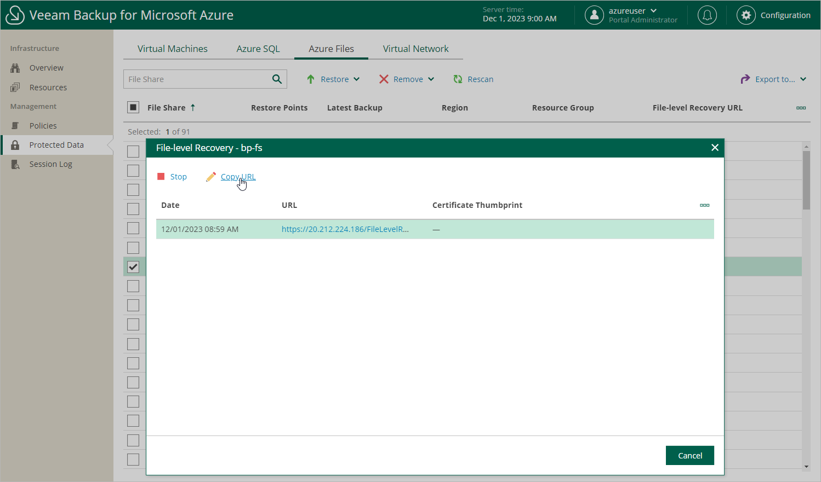Viewport: 821px width, 482px height.
Task: Click the Rescan refresh icon
Action: point(458,79)
